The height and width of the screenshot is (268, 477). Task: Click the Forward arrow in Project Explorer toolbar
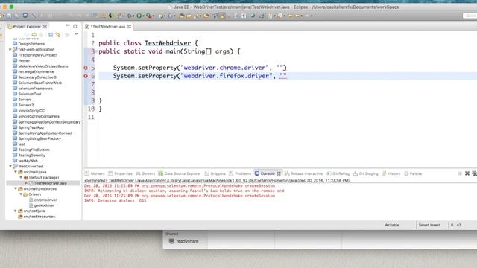pyautogui.click(x=34, y=35)
